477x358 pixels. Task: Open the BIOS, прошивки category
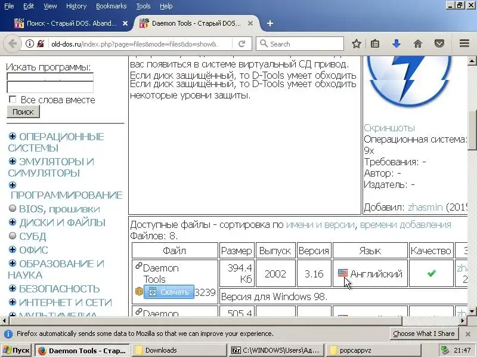pos(59,209)
